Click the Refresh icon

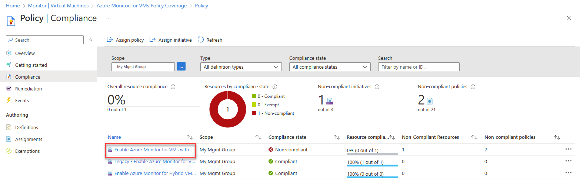click(x=201, y=39)
